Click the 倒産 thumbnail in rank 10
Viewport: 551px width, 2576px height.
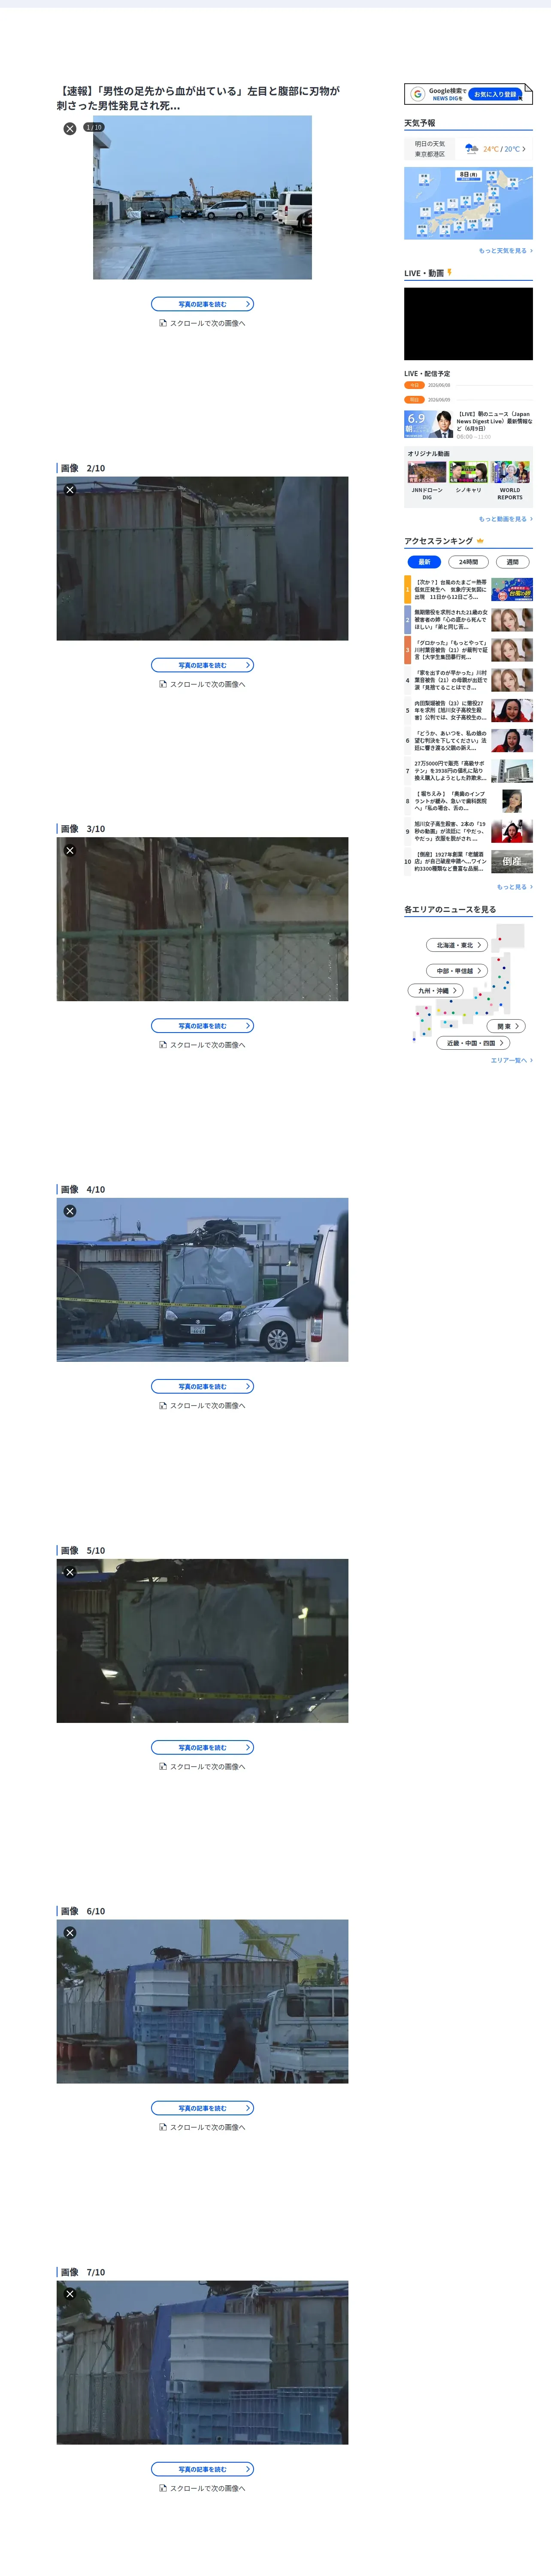[512, 861]
